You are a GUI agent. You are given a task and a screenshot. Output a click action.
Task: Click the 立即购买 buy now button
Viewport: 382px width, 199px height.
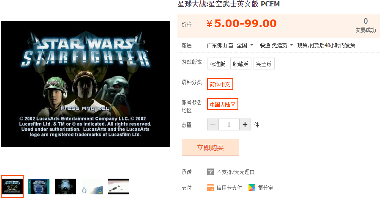(x=210, y=147)
